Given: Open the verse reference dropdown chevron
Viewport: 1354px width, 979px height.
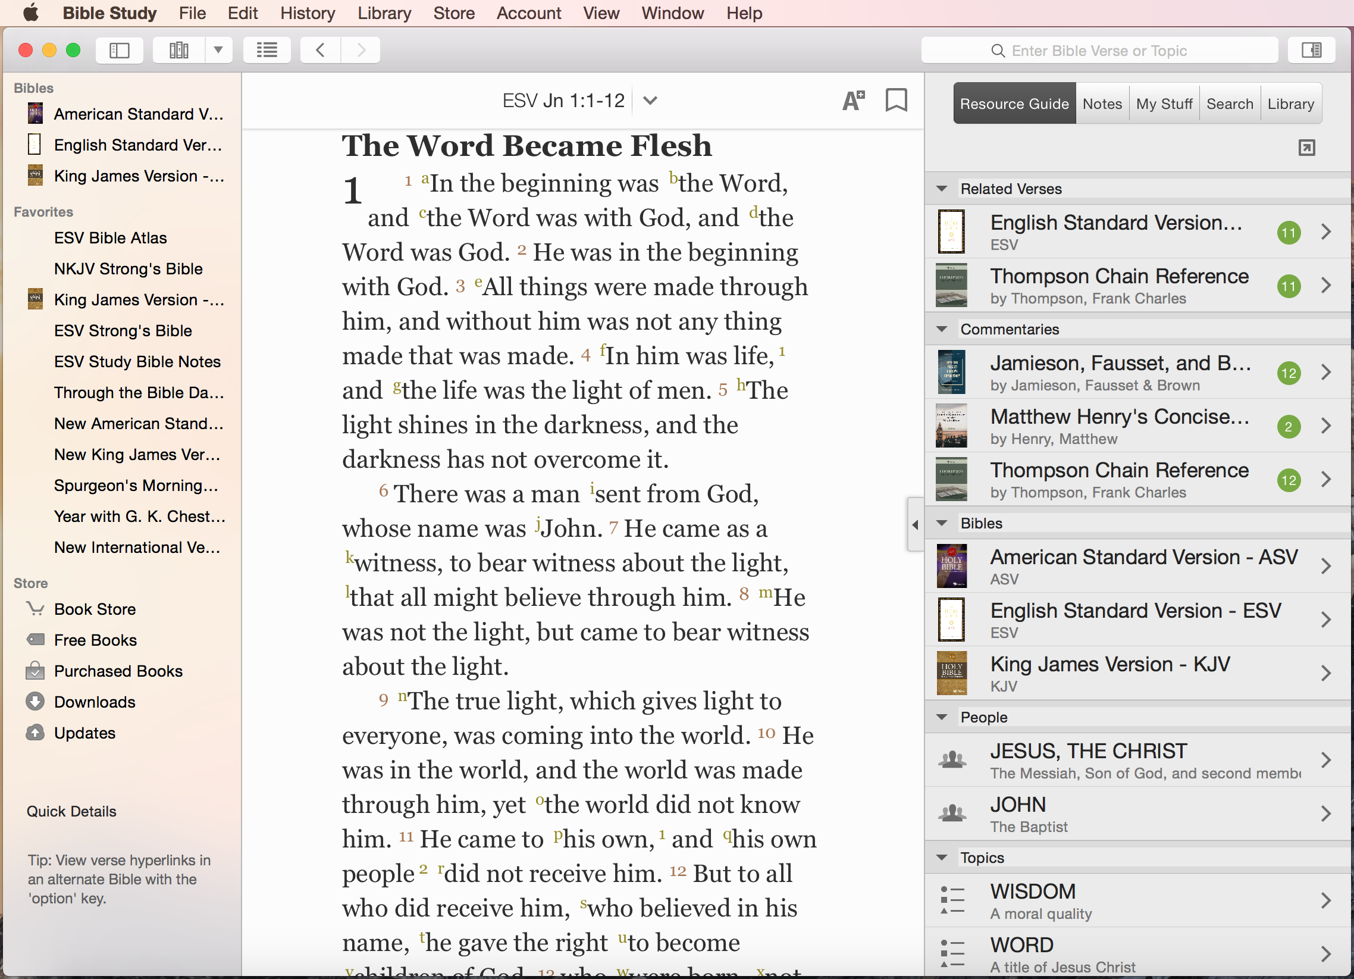Looking at the screenshot, I should (650, 101).
